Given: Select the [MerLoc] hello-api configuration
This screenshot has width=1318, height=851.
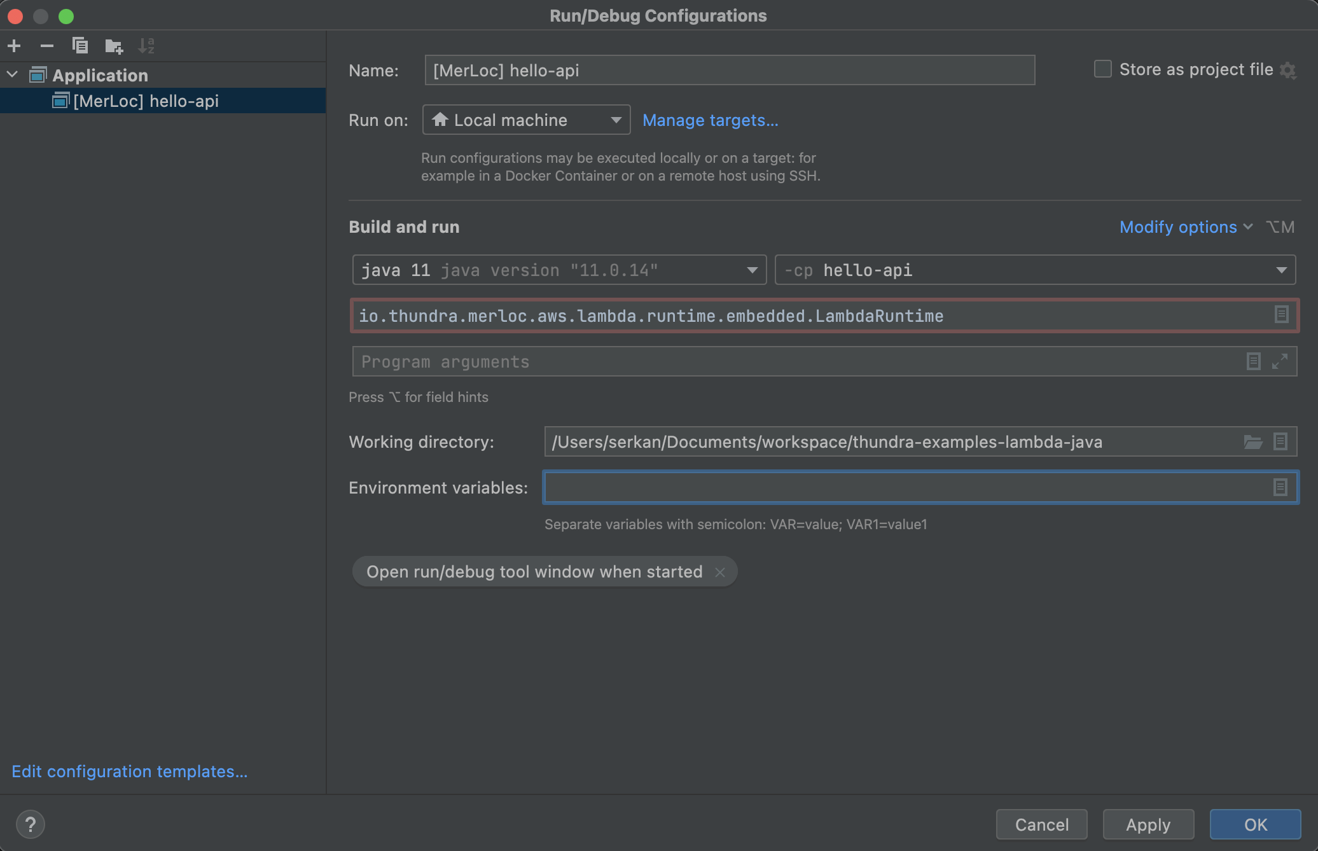Looking at the screenshot, I should point(146,101).
